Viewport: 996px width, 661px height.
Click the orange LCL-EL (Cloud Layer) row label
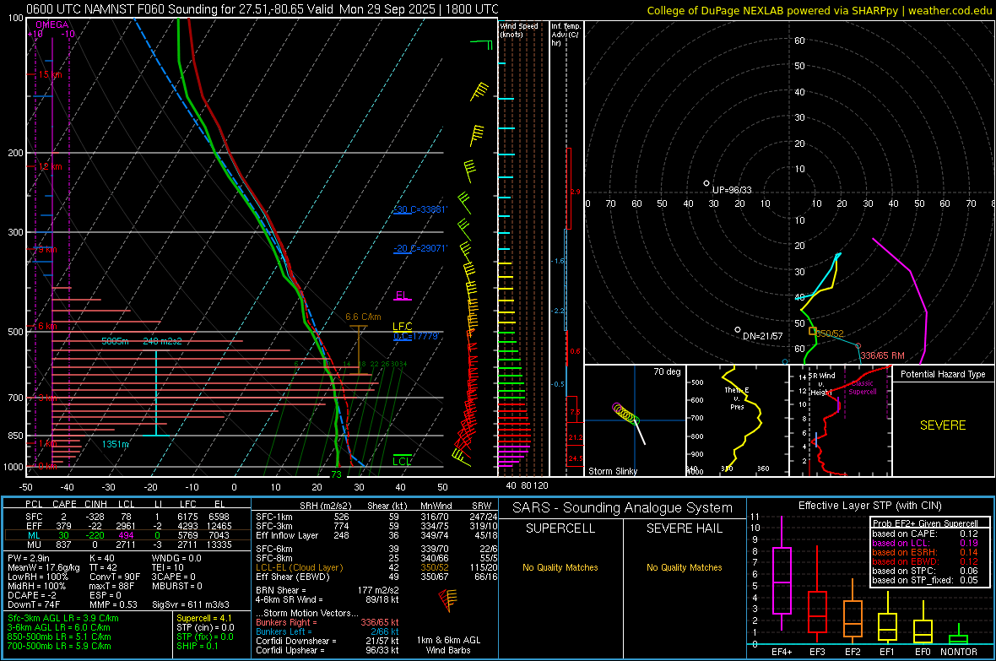pyautogui.click(x=299, y=567)
